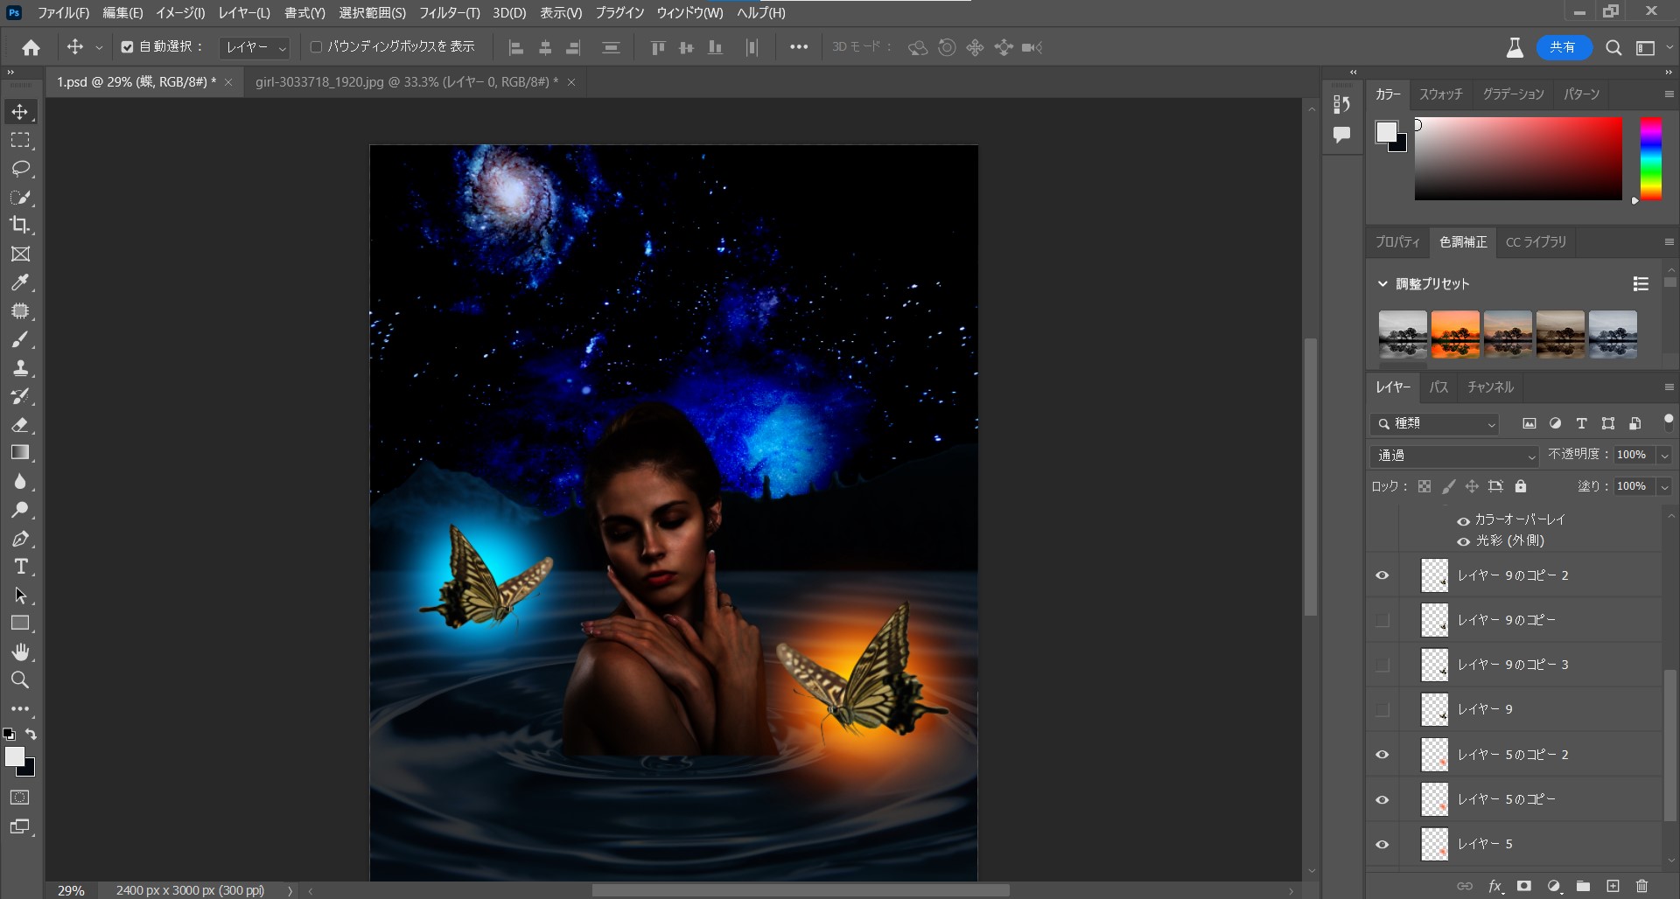Image resolution: width=1680 pixels, height=899 pixels.
Task: Select the orange sunset adjustment preset thumbnail
Action: (x=1455, y=334)
